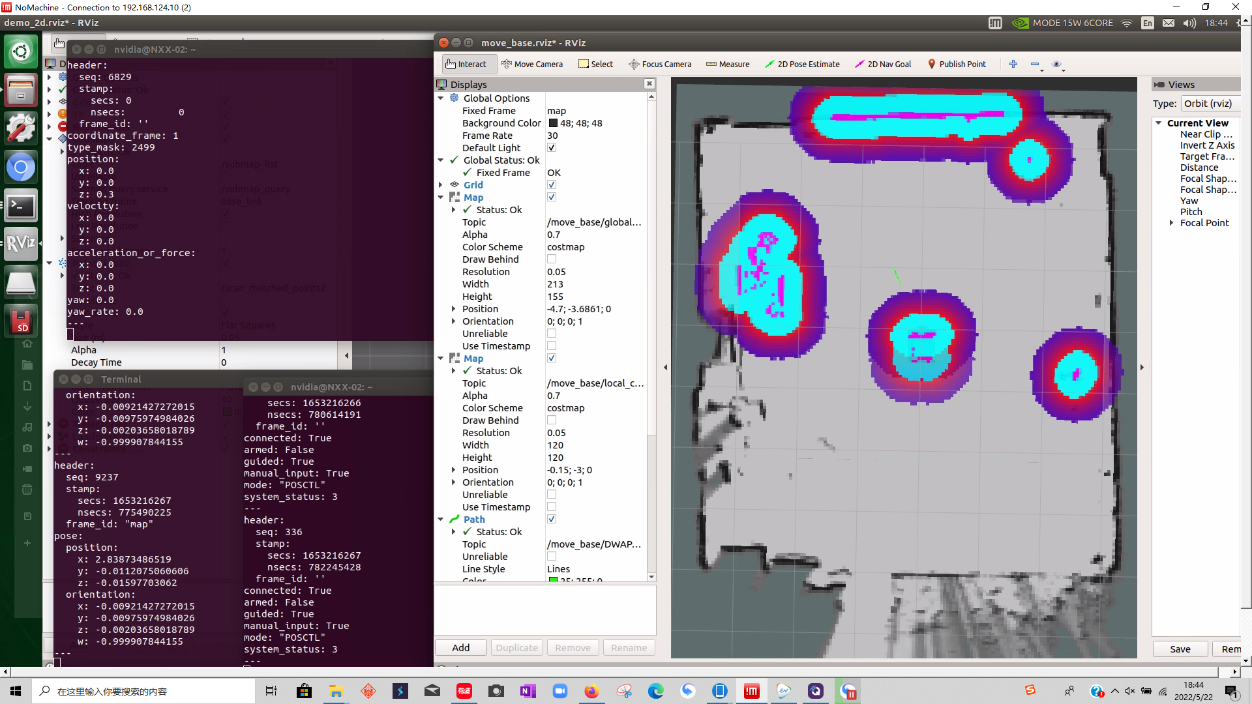The width and height of the screenshot is (1252, 704).
Task: Click Background Color swatch 48;48;48
Action: tap(553, 123)
